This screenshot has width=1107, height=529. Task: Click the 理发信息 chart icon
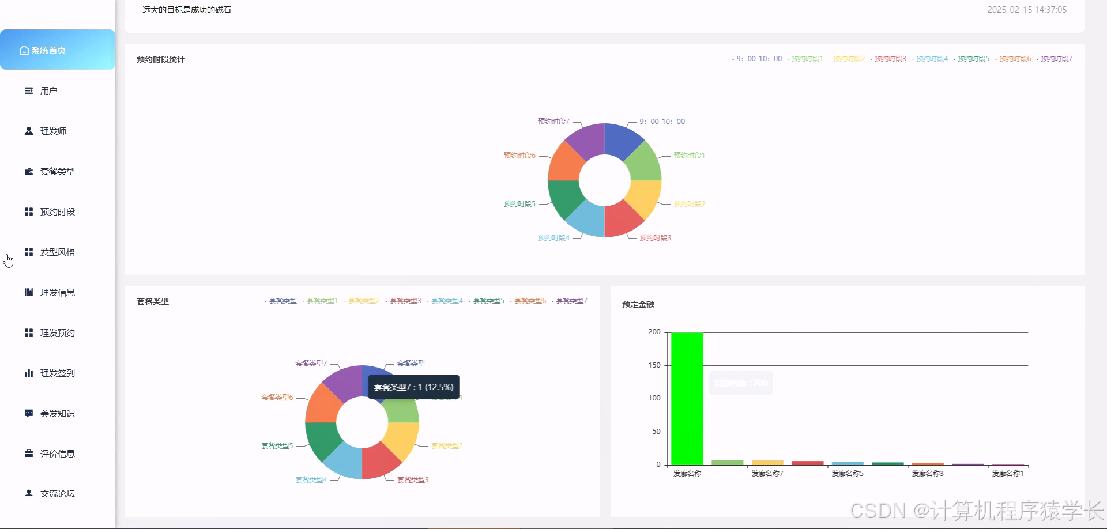coord(29,292)
